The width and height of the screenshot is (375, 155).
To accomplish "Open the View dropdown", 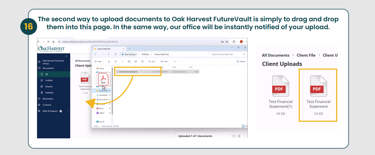I will pos(165,62).
